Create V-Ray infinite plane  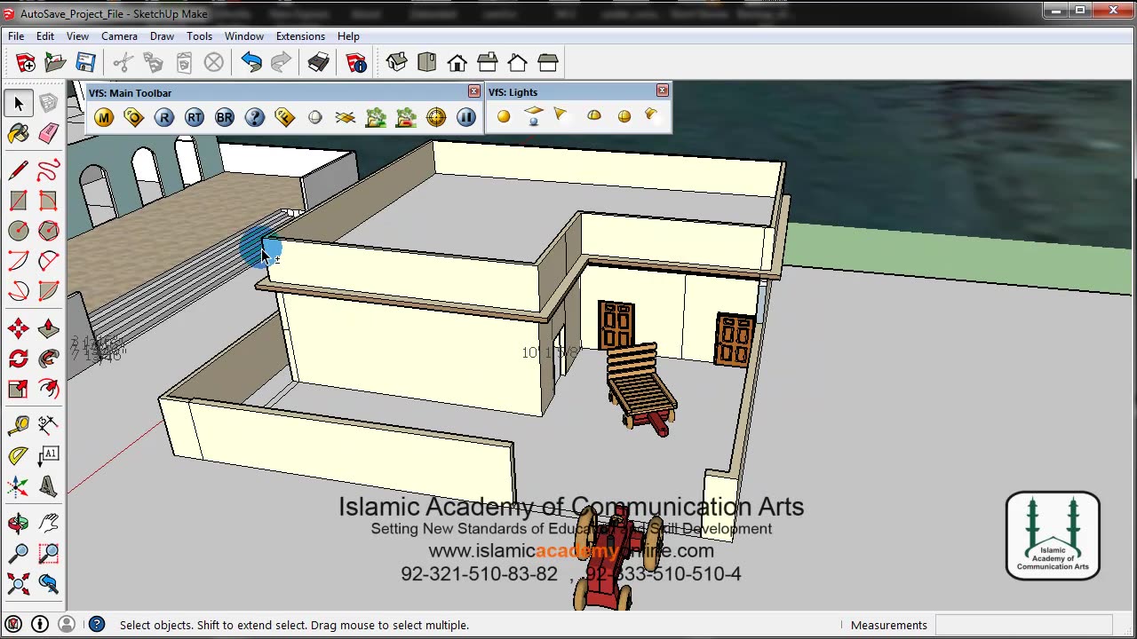[346, 117]
